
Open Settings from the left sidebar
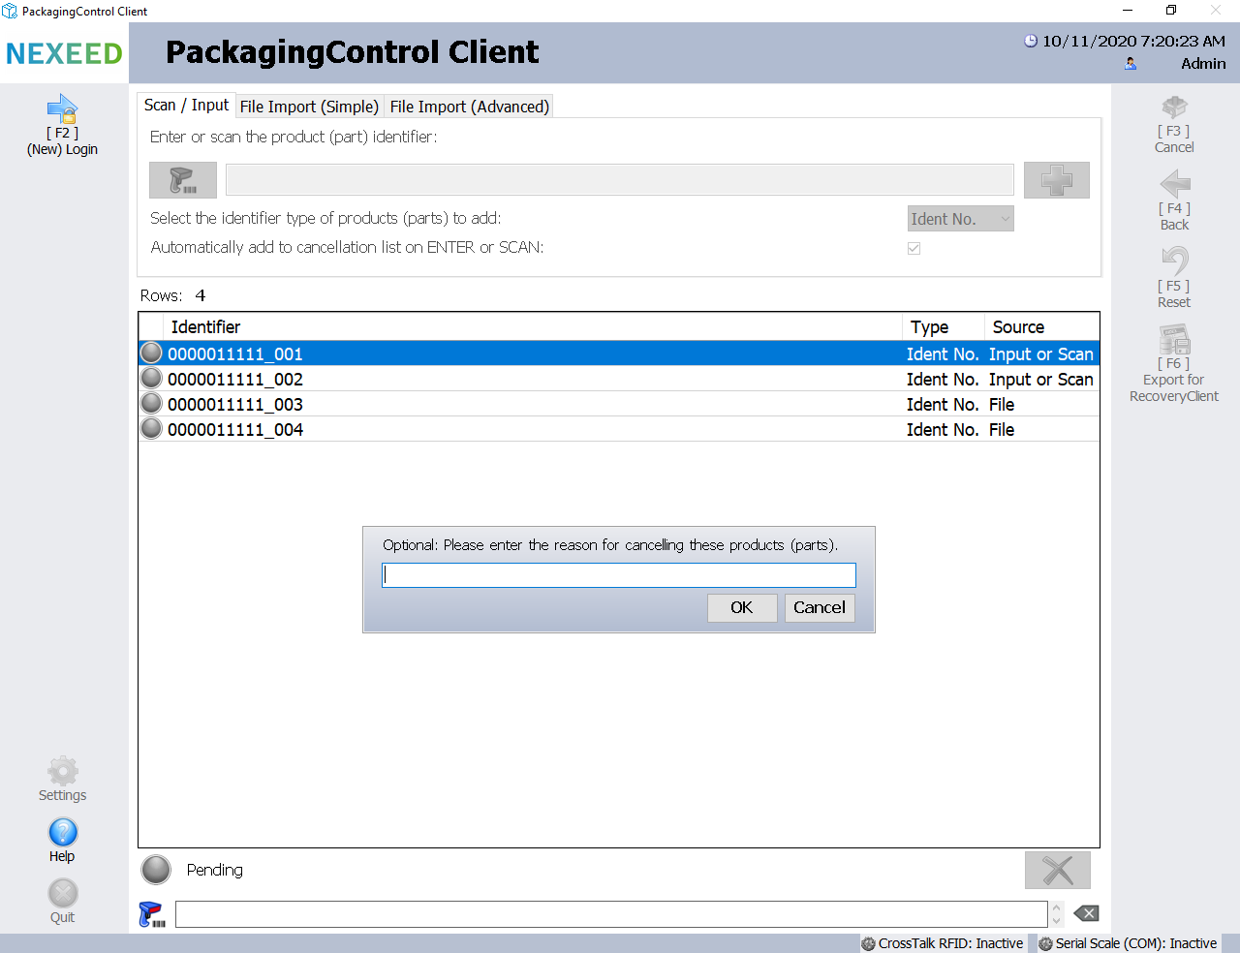pos(63,772)
